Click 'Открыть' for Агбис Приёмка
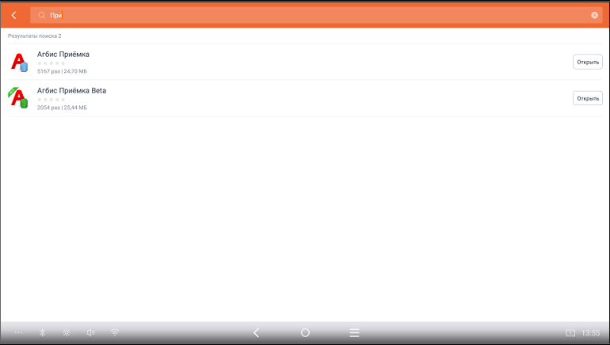Viewport: 610px width, 345px height. click(x=588, y=63)
